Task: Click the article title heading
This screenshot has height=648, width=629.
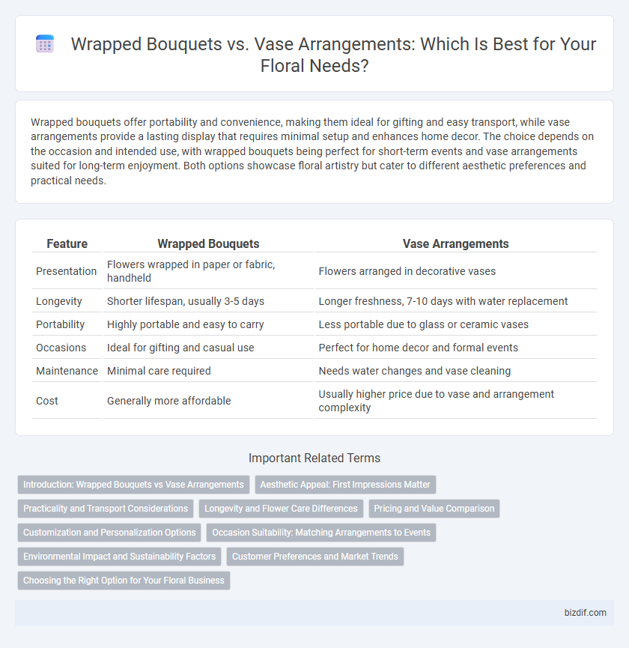Action: (333, 55)
